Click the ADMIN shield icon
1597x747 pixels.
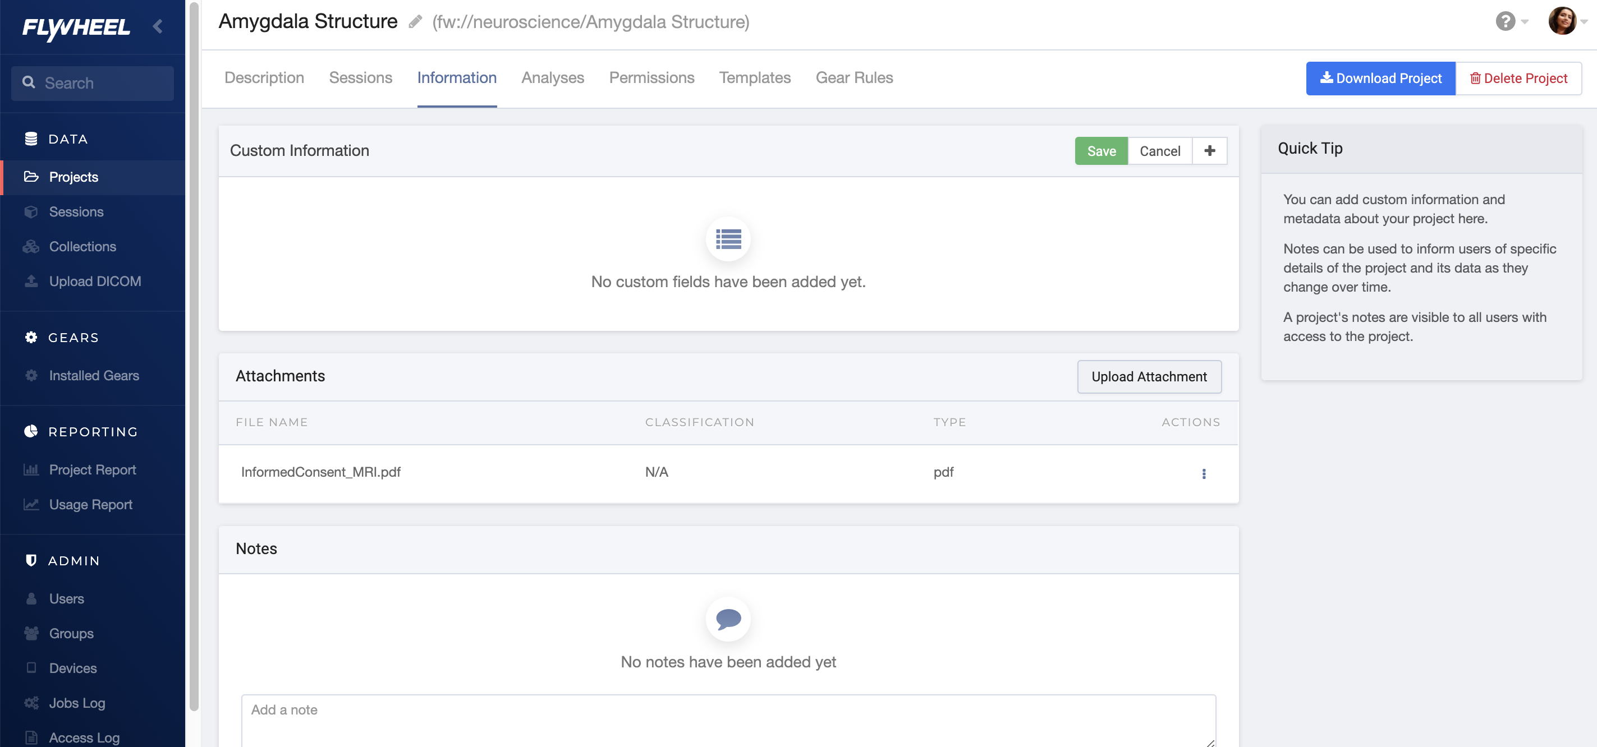pos(31,560)
